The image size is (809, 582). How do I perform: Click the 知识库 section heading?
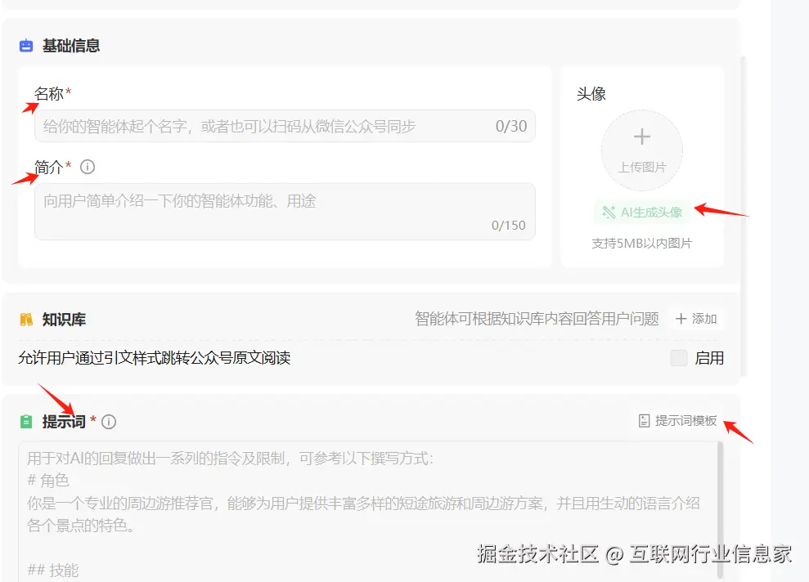[x=64, y=320]
